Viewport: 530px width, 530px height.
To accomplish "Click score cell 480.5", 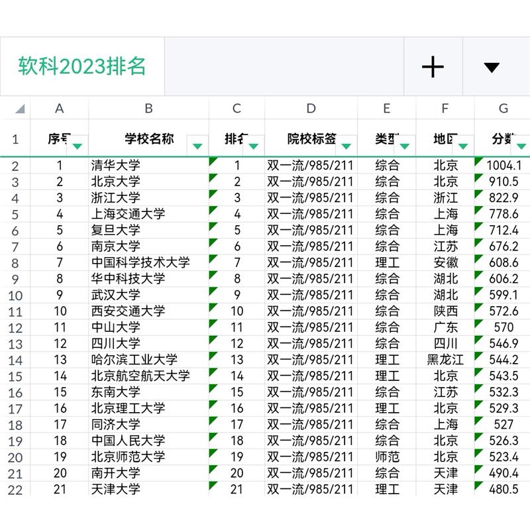I will 503,489.
